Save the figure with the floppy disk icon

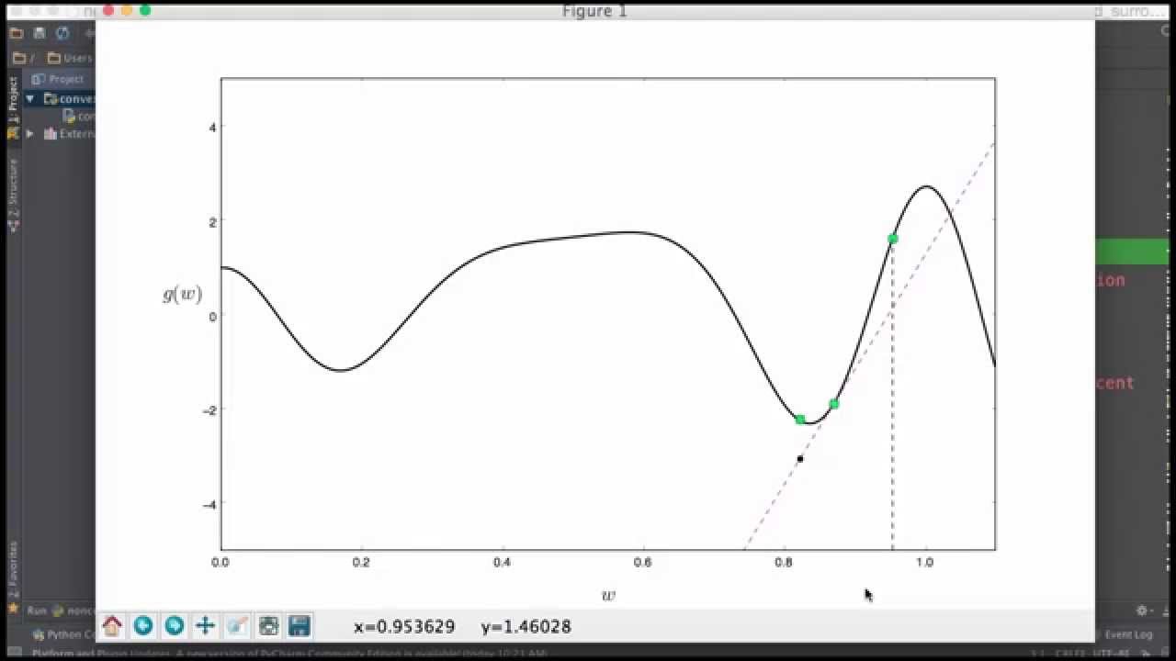point(299,626)
